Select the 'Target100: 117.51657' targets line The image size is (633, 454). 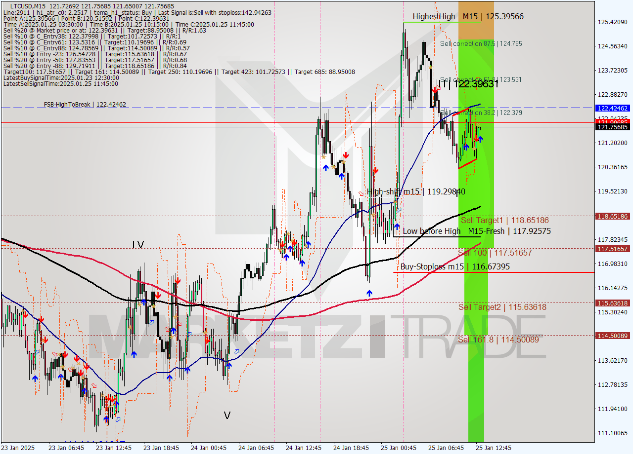point(179,72)
